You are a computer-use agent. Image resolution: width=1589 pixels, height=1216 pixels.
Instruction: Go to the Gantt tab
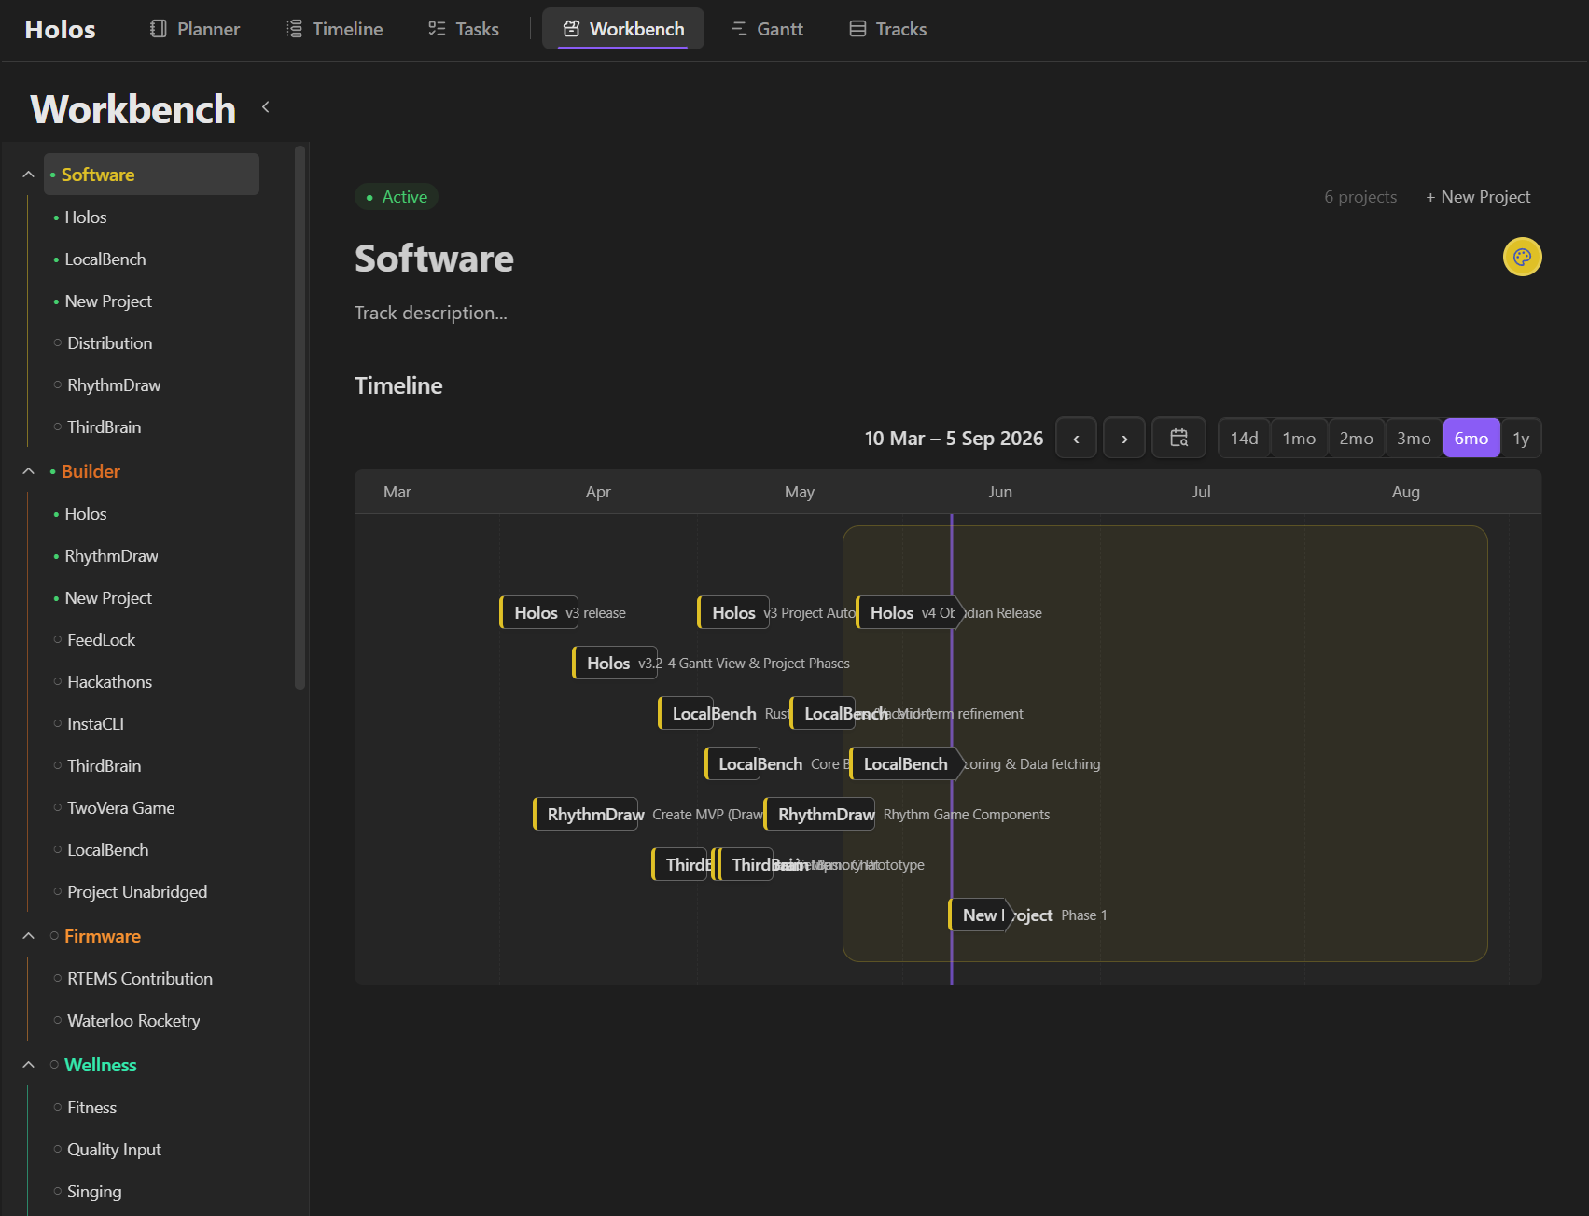pos(767,29)
